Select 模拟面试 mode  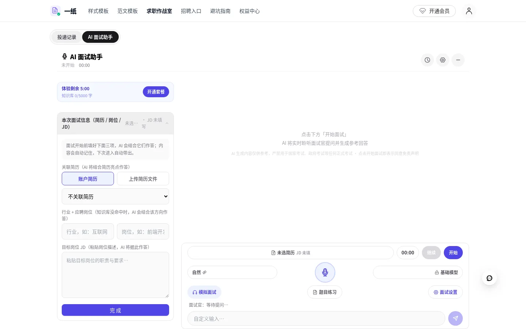click(x=205, y=292)
